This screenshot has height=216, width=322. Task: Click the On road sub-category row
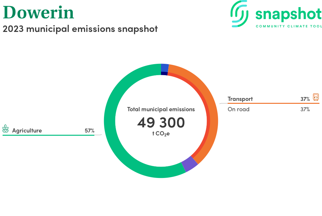239,109
